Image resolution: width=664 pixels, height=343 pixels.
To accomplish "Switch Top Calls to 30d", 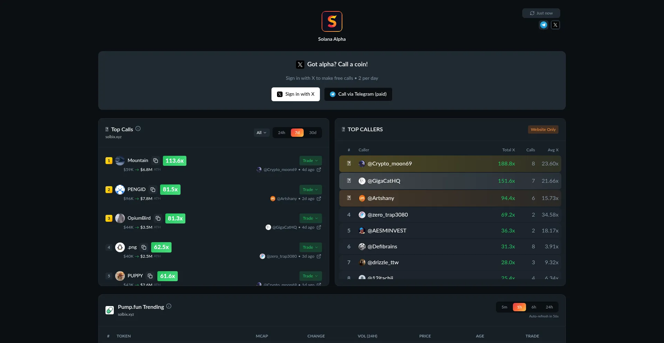I will coord(313,133).
